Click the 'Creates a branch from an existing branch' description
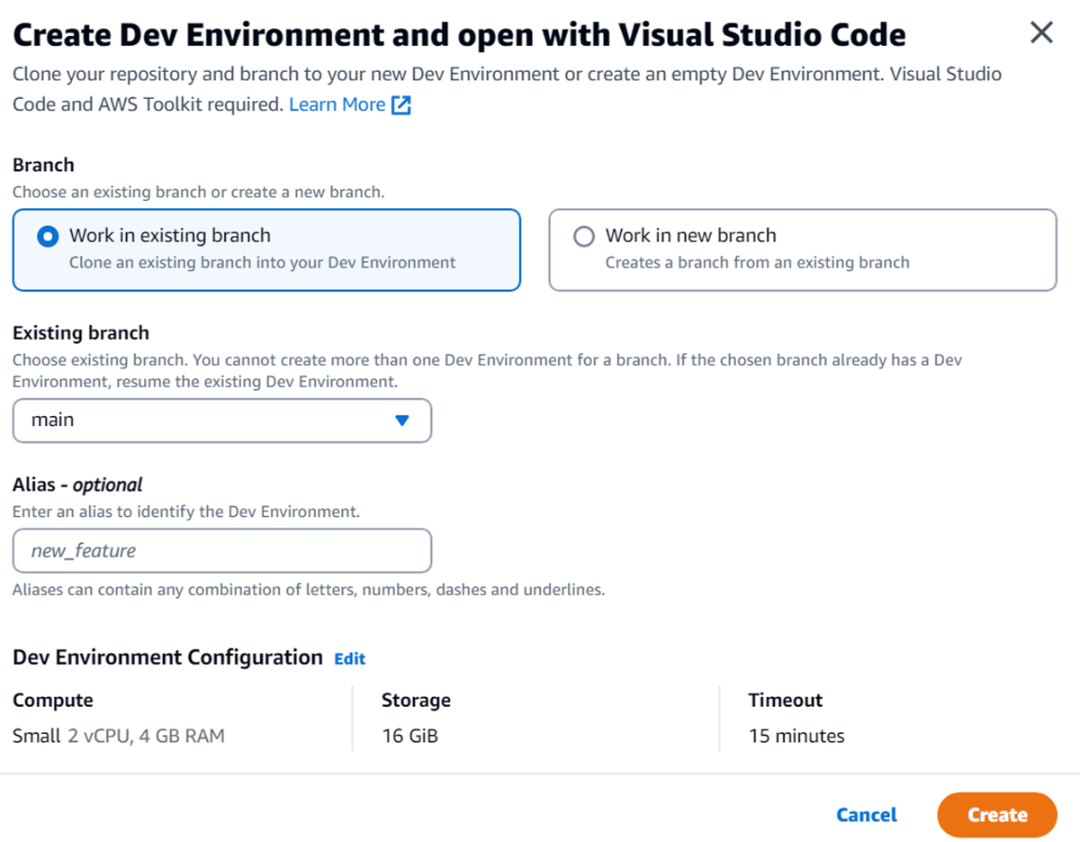The height and width of the screenshot is (842, 1080). (x=757, y=263)
